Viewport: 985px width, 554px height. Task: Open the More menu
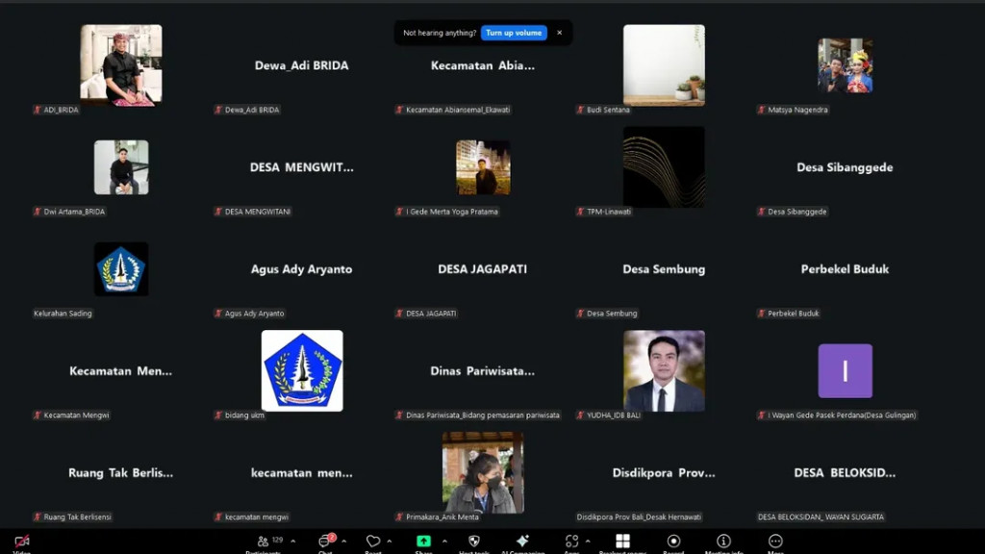point(775,542)
